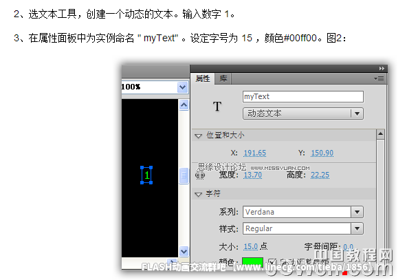Click the stage vertical scrollbar thumb
This screenshot has width=407, height=280.
coord(184,175)
